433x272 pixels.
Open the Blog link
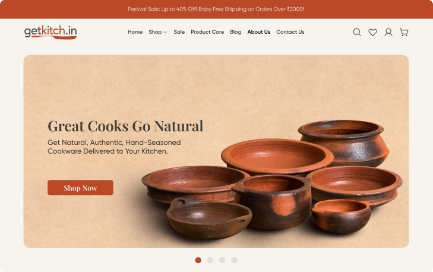pyautogui.click(x=236, y=32)
